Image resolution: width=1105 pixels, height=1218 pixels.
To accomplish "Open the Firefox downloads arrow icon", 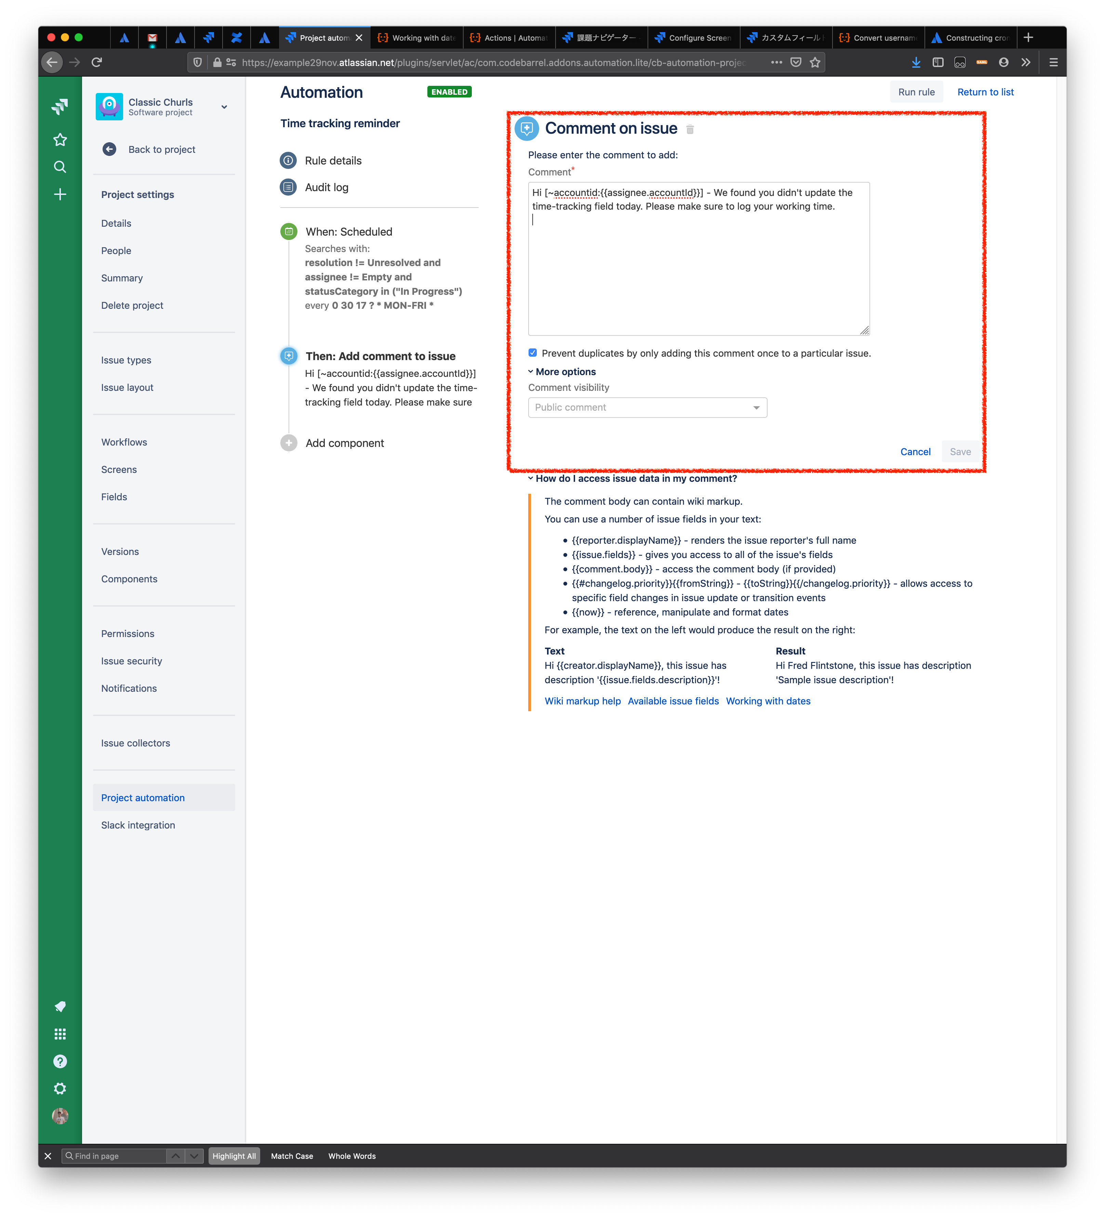I will pyautogui.click(x=916, y=62).
